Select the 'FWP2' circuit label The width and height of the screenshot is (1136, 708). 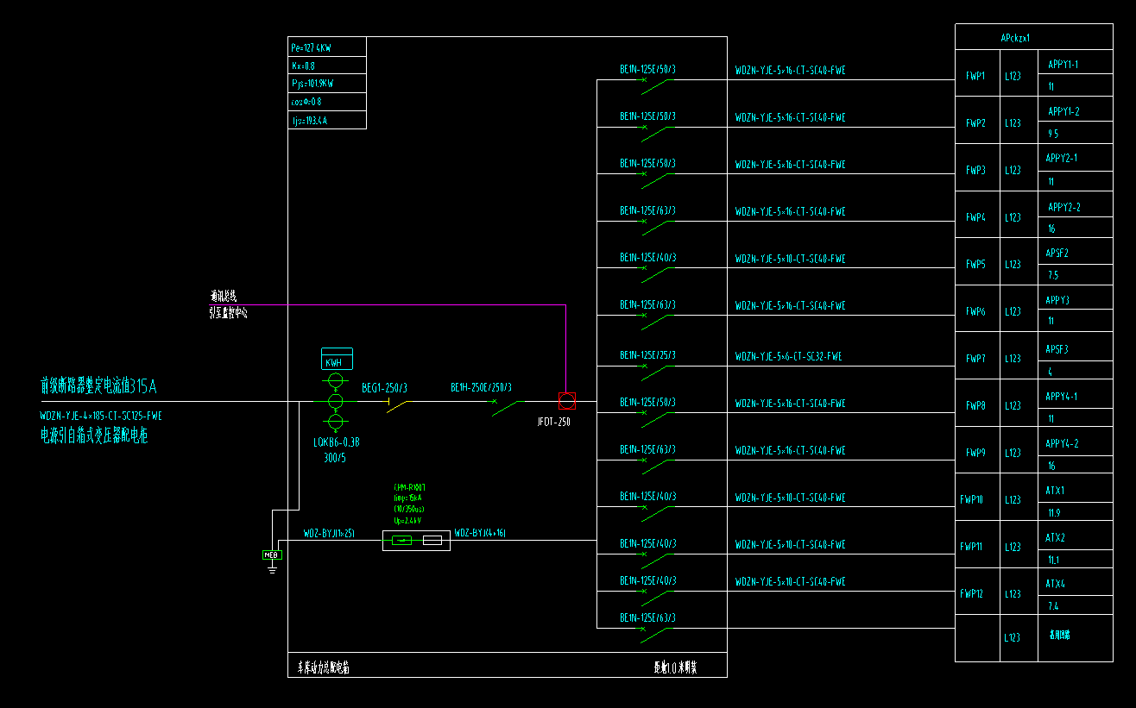point(975,123)
